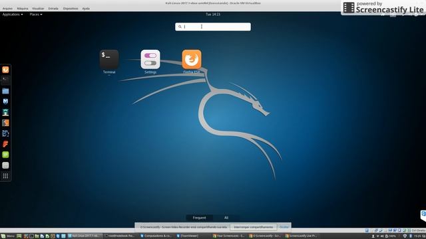Image resolution: width=426 pixels, height=239 pixels.
Task: Open the VirtualBox Máquina menu
Action: pos(23,9)
